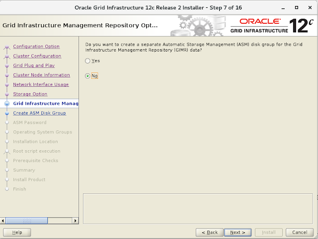Cancel the installer
The image size is (318, 239).
click(300, 233)
